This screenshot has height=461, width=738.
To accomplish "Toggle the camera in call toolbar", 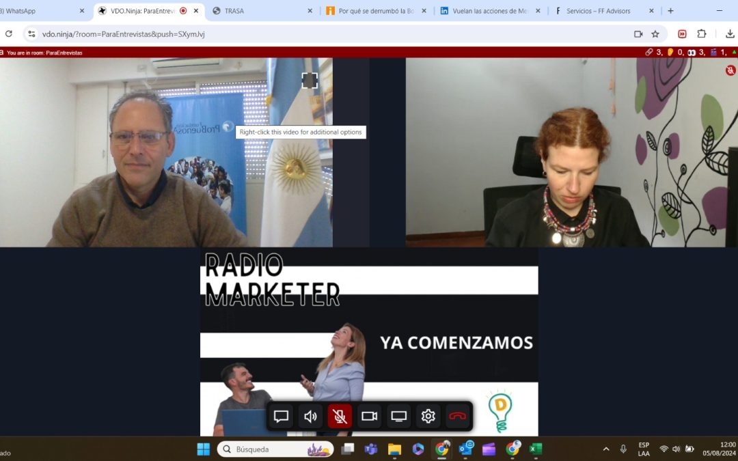I will (x=370, y=417).
